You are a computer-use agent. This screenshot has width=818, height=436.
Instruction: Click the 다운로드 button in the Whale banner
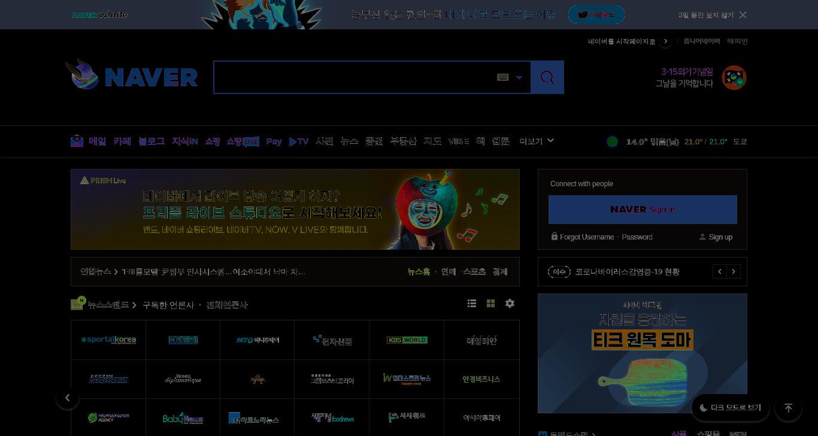pyautogui.click(x=596, y=15)
